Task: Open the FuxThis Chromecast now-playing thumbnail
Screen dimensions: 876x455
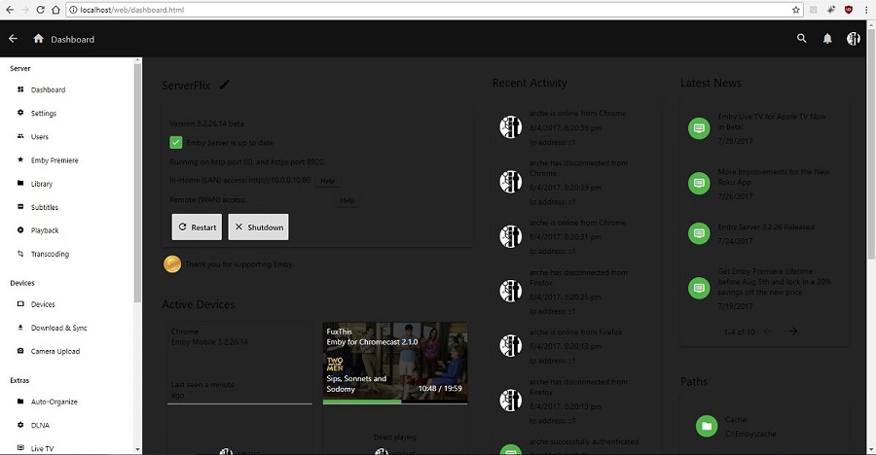Action: click(x=395, y=361)
